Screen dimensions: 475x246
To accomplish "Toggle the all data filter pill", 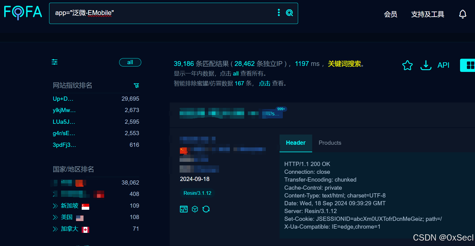I will (x=130, y=62).
